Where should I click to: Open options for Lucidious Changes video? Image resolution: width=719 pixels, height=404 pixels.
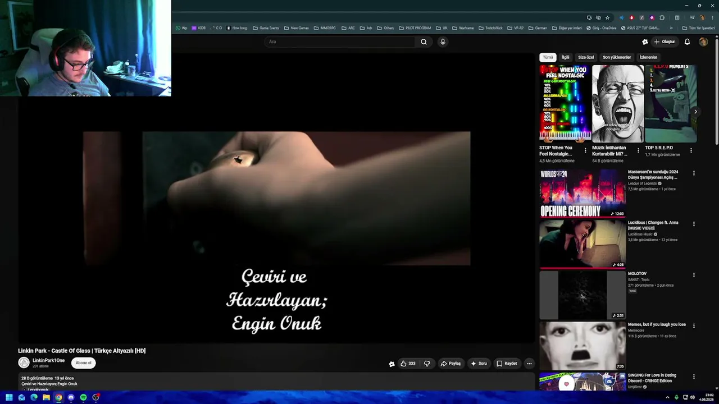click(694, 224)
